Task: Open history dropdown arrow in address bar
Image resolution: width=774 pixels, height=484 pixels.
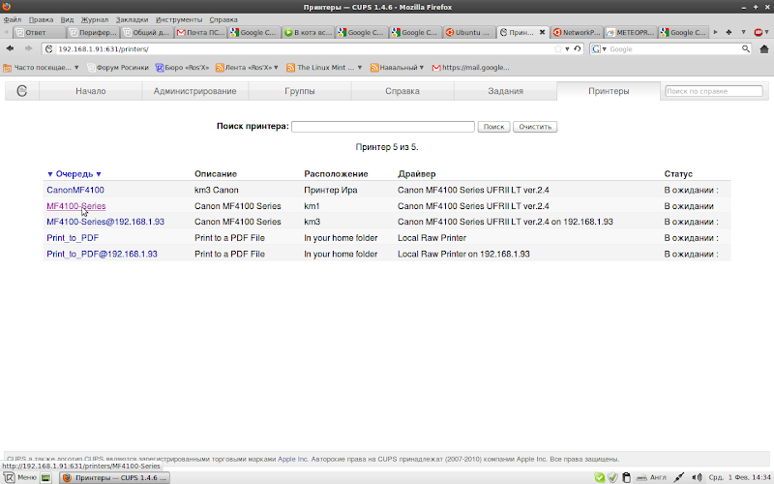Action: click(x=568, y=49)
